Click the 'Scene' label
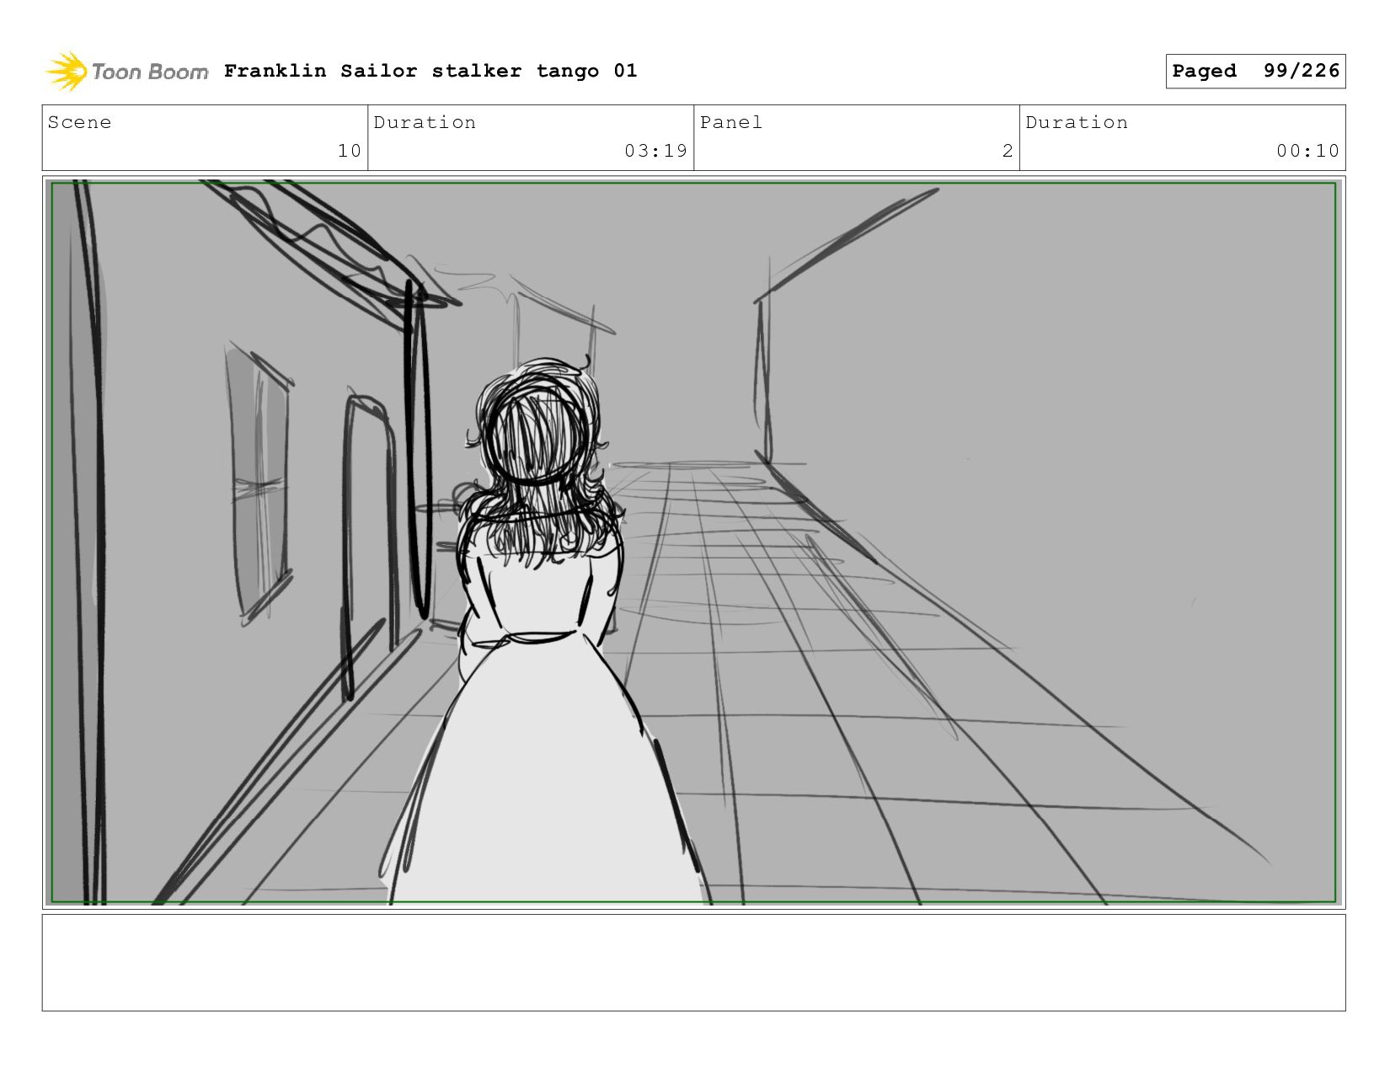 79,122
